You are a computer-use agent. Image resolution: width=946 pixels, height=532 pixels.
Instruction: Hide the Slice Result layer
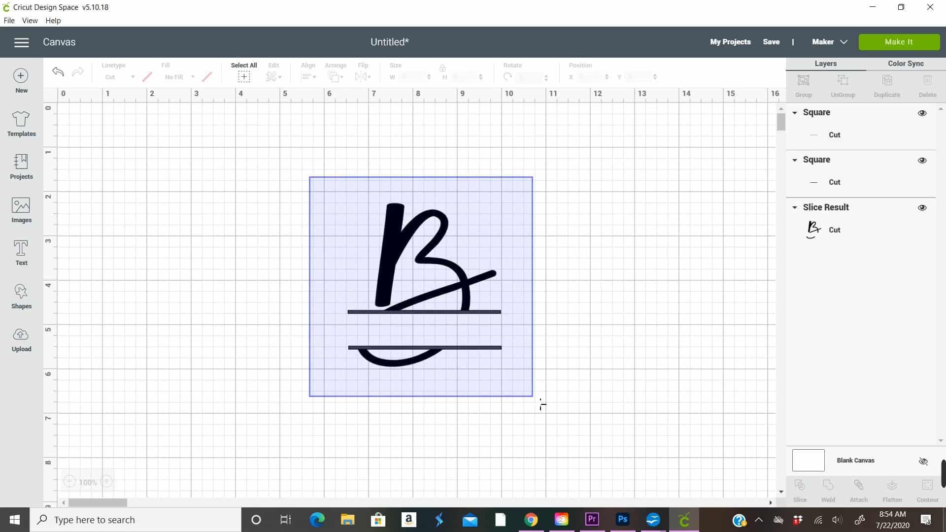[922, 208]
